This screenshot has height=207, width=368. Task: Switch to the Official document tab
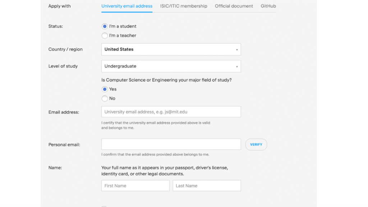click(x=234, y=6)
